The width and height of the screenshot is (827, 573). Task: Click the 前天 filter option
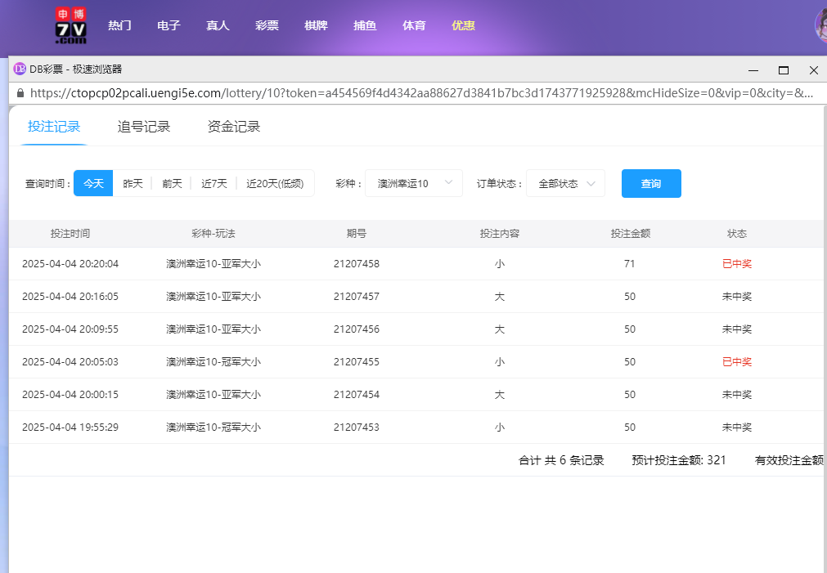coord(172,183)
